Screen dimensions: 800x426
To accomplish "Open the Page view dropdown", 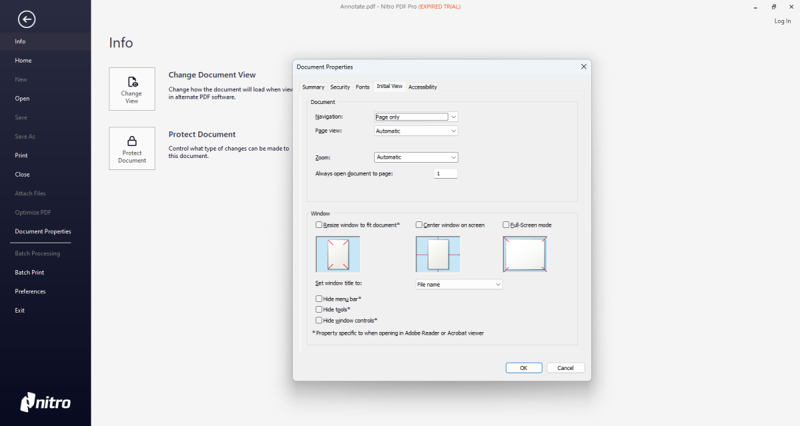I will point(416,131).
